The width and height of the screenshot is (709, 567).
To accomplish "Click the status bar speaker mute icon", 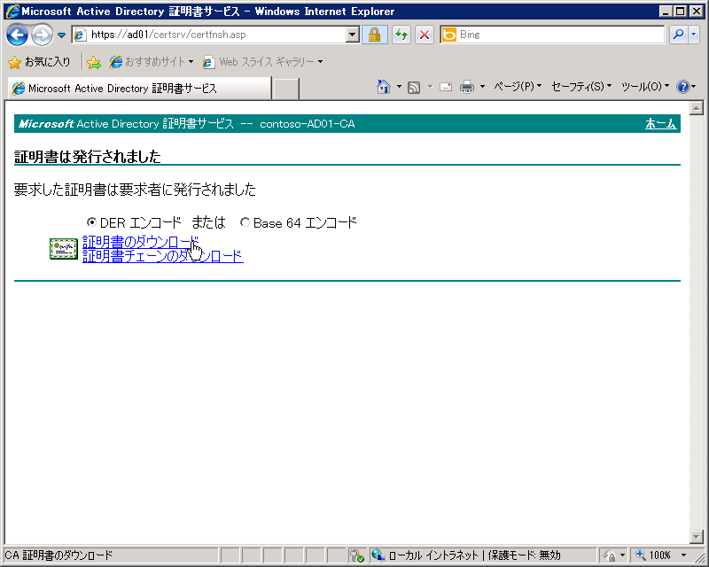I will (609, 555).
